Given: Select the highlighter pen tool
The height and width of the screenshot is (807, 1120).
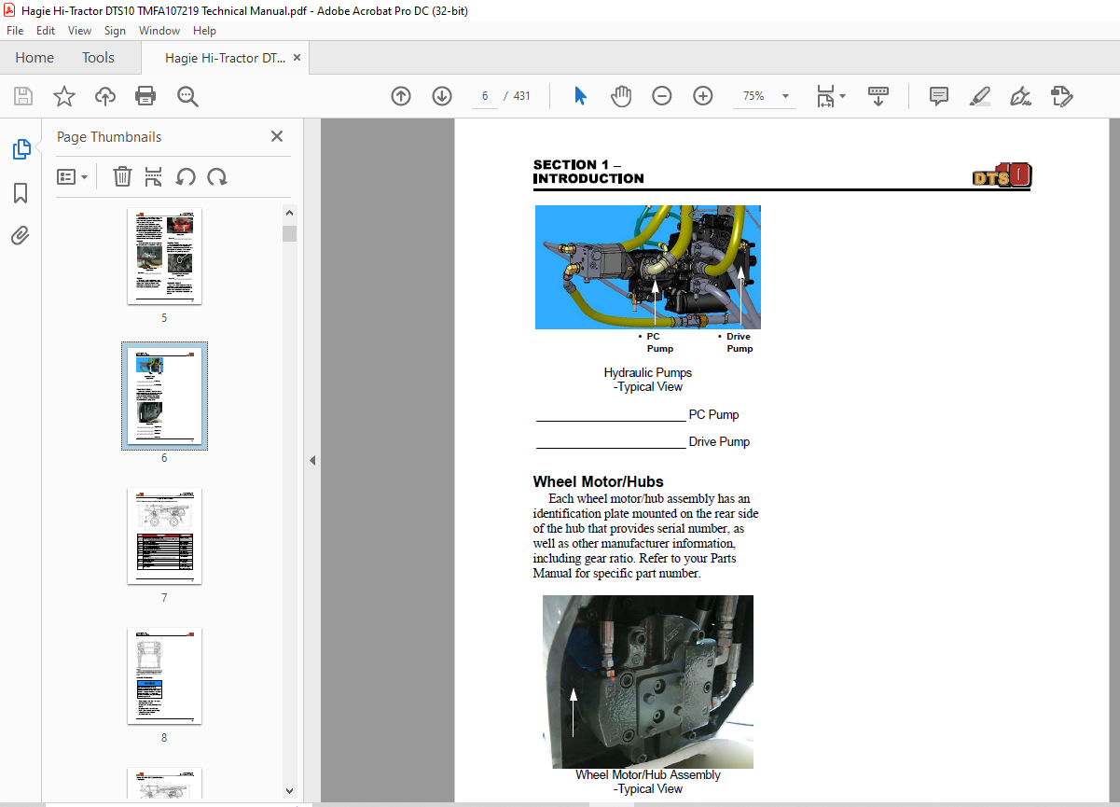Looking at the screenshot, I should click(979, 96).
